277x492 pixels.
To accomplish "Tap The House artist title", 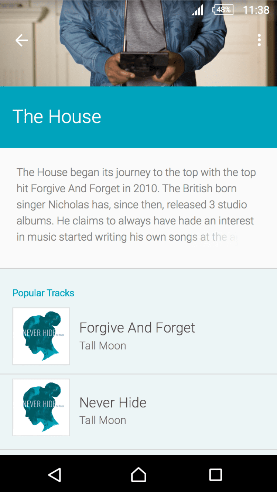I will (57, 117).
